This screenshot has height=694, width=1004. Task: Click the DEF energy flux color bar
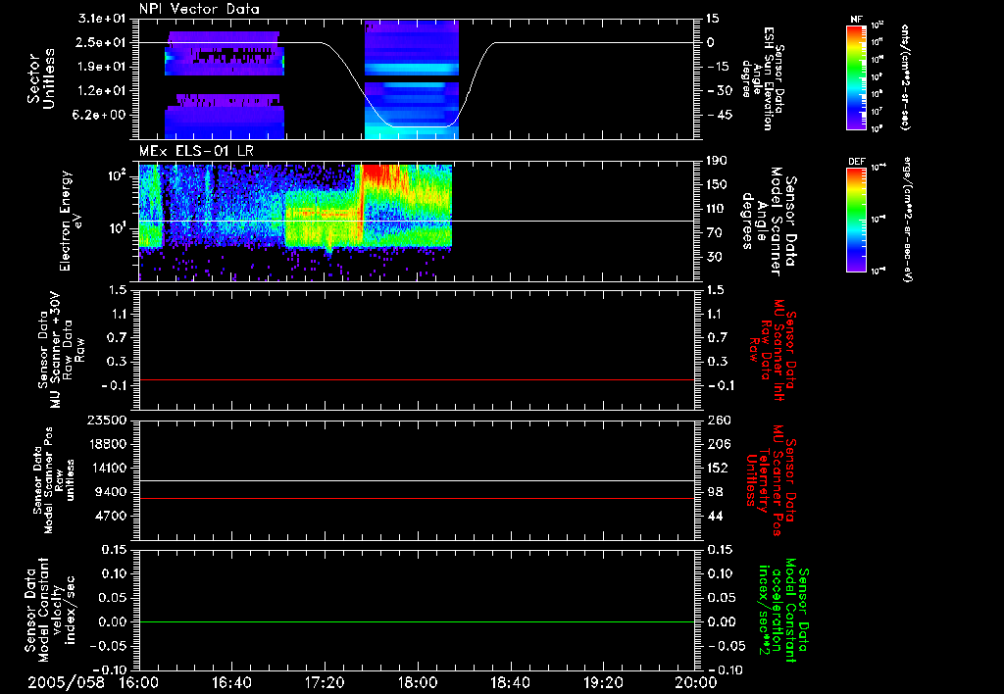(856, 221)
